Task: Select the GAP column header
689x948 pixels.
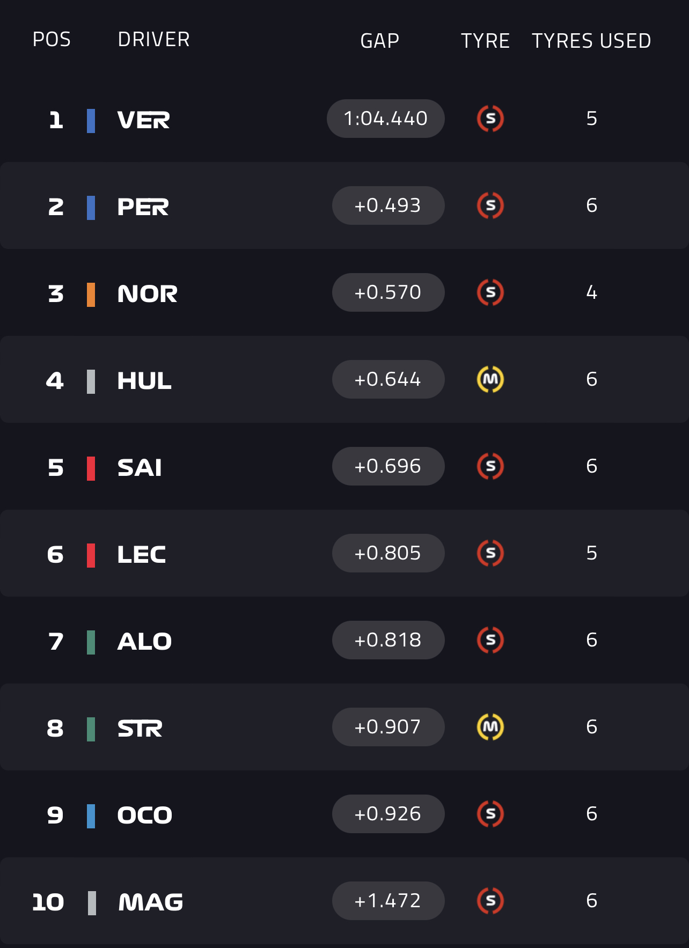Action: [379, 41]
